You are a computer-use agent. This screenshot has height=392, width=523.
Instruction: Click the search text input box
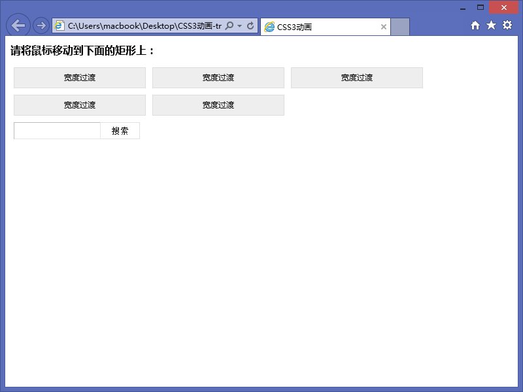pos(57,131)
